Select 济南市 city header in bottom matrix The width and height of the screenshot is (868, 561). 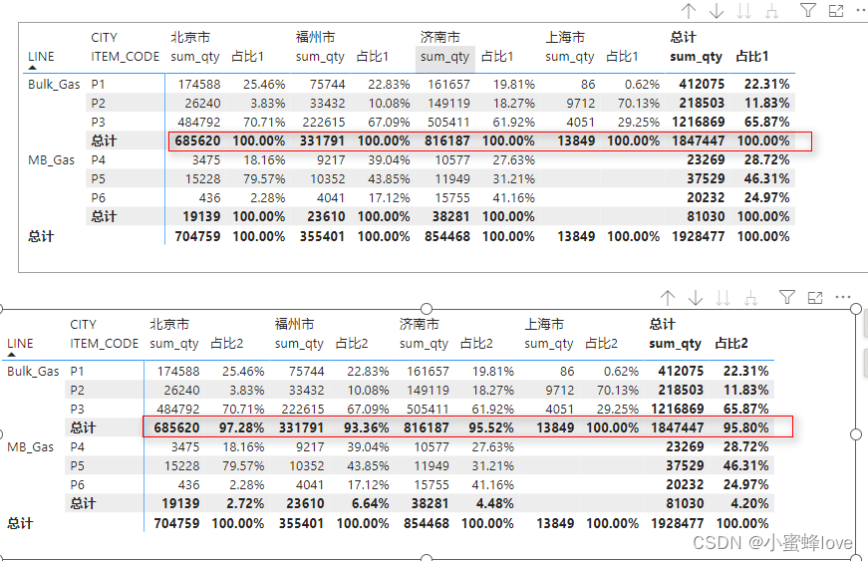pyautogui.click(x=420, y=324)
